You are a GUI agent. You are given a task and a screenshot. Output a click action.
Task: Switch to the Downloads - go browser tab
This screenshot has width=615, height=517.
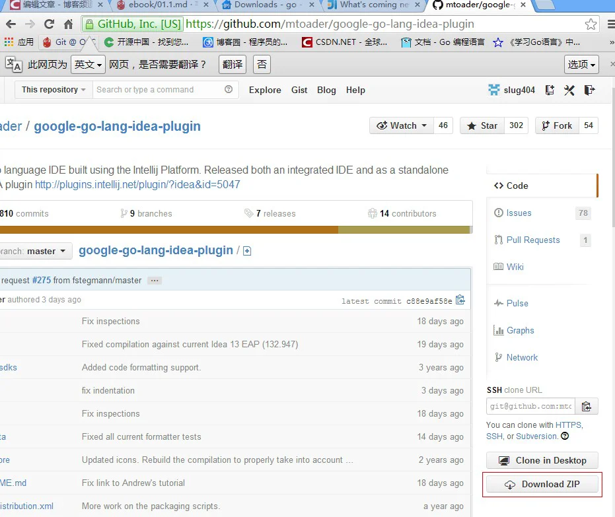tap(267, 5)
